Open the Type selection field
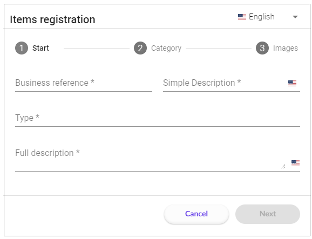This screenshot has height=239, width=312. click(158, 118)
